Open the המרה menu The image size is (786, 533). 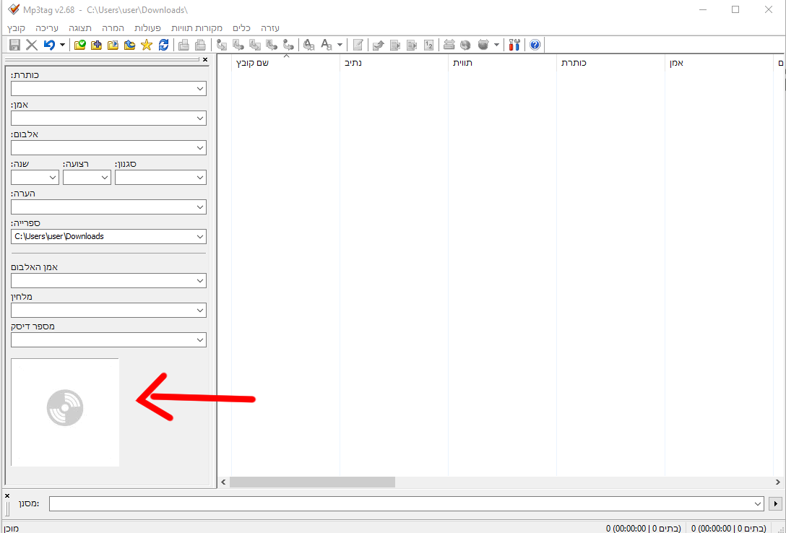coord(113,28)
